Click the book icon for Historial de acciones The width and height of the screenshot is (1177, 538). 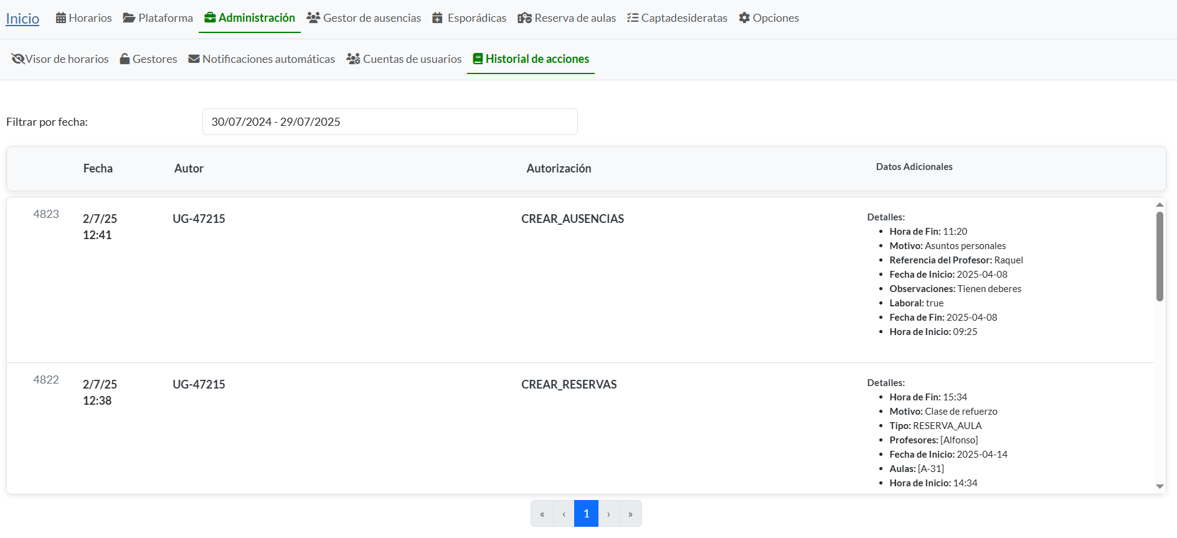[478, 59]
